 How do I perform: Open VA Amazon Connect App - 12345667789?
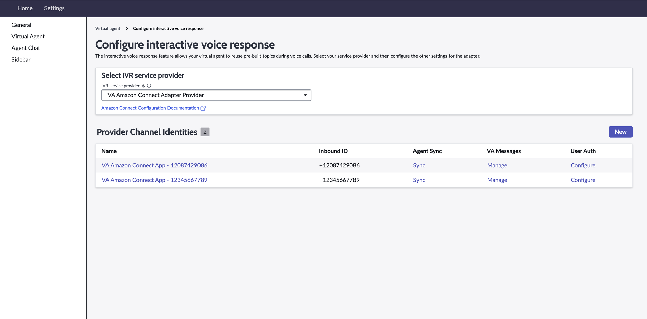(x=154, y=180)
